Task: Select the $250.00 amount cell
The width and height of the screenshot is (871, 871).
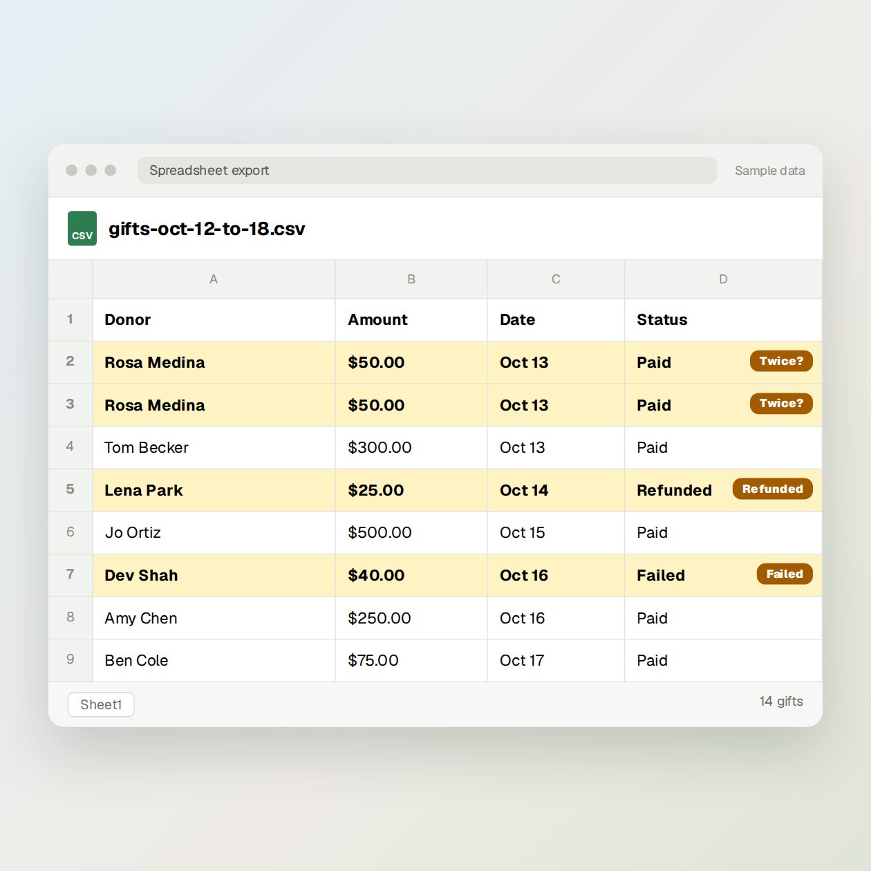Action: tap(411, 618)
